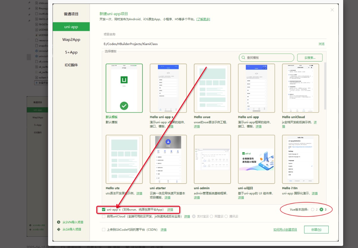The image size is (358, 248).
Task: Click the SVN icon beside 从SVN导入项目
Action: point(58,222)
